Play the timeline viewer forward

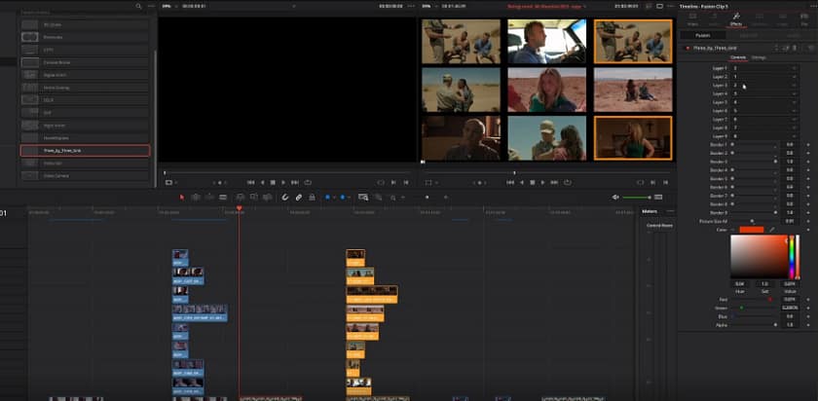(543, 183)
